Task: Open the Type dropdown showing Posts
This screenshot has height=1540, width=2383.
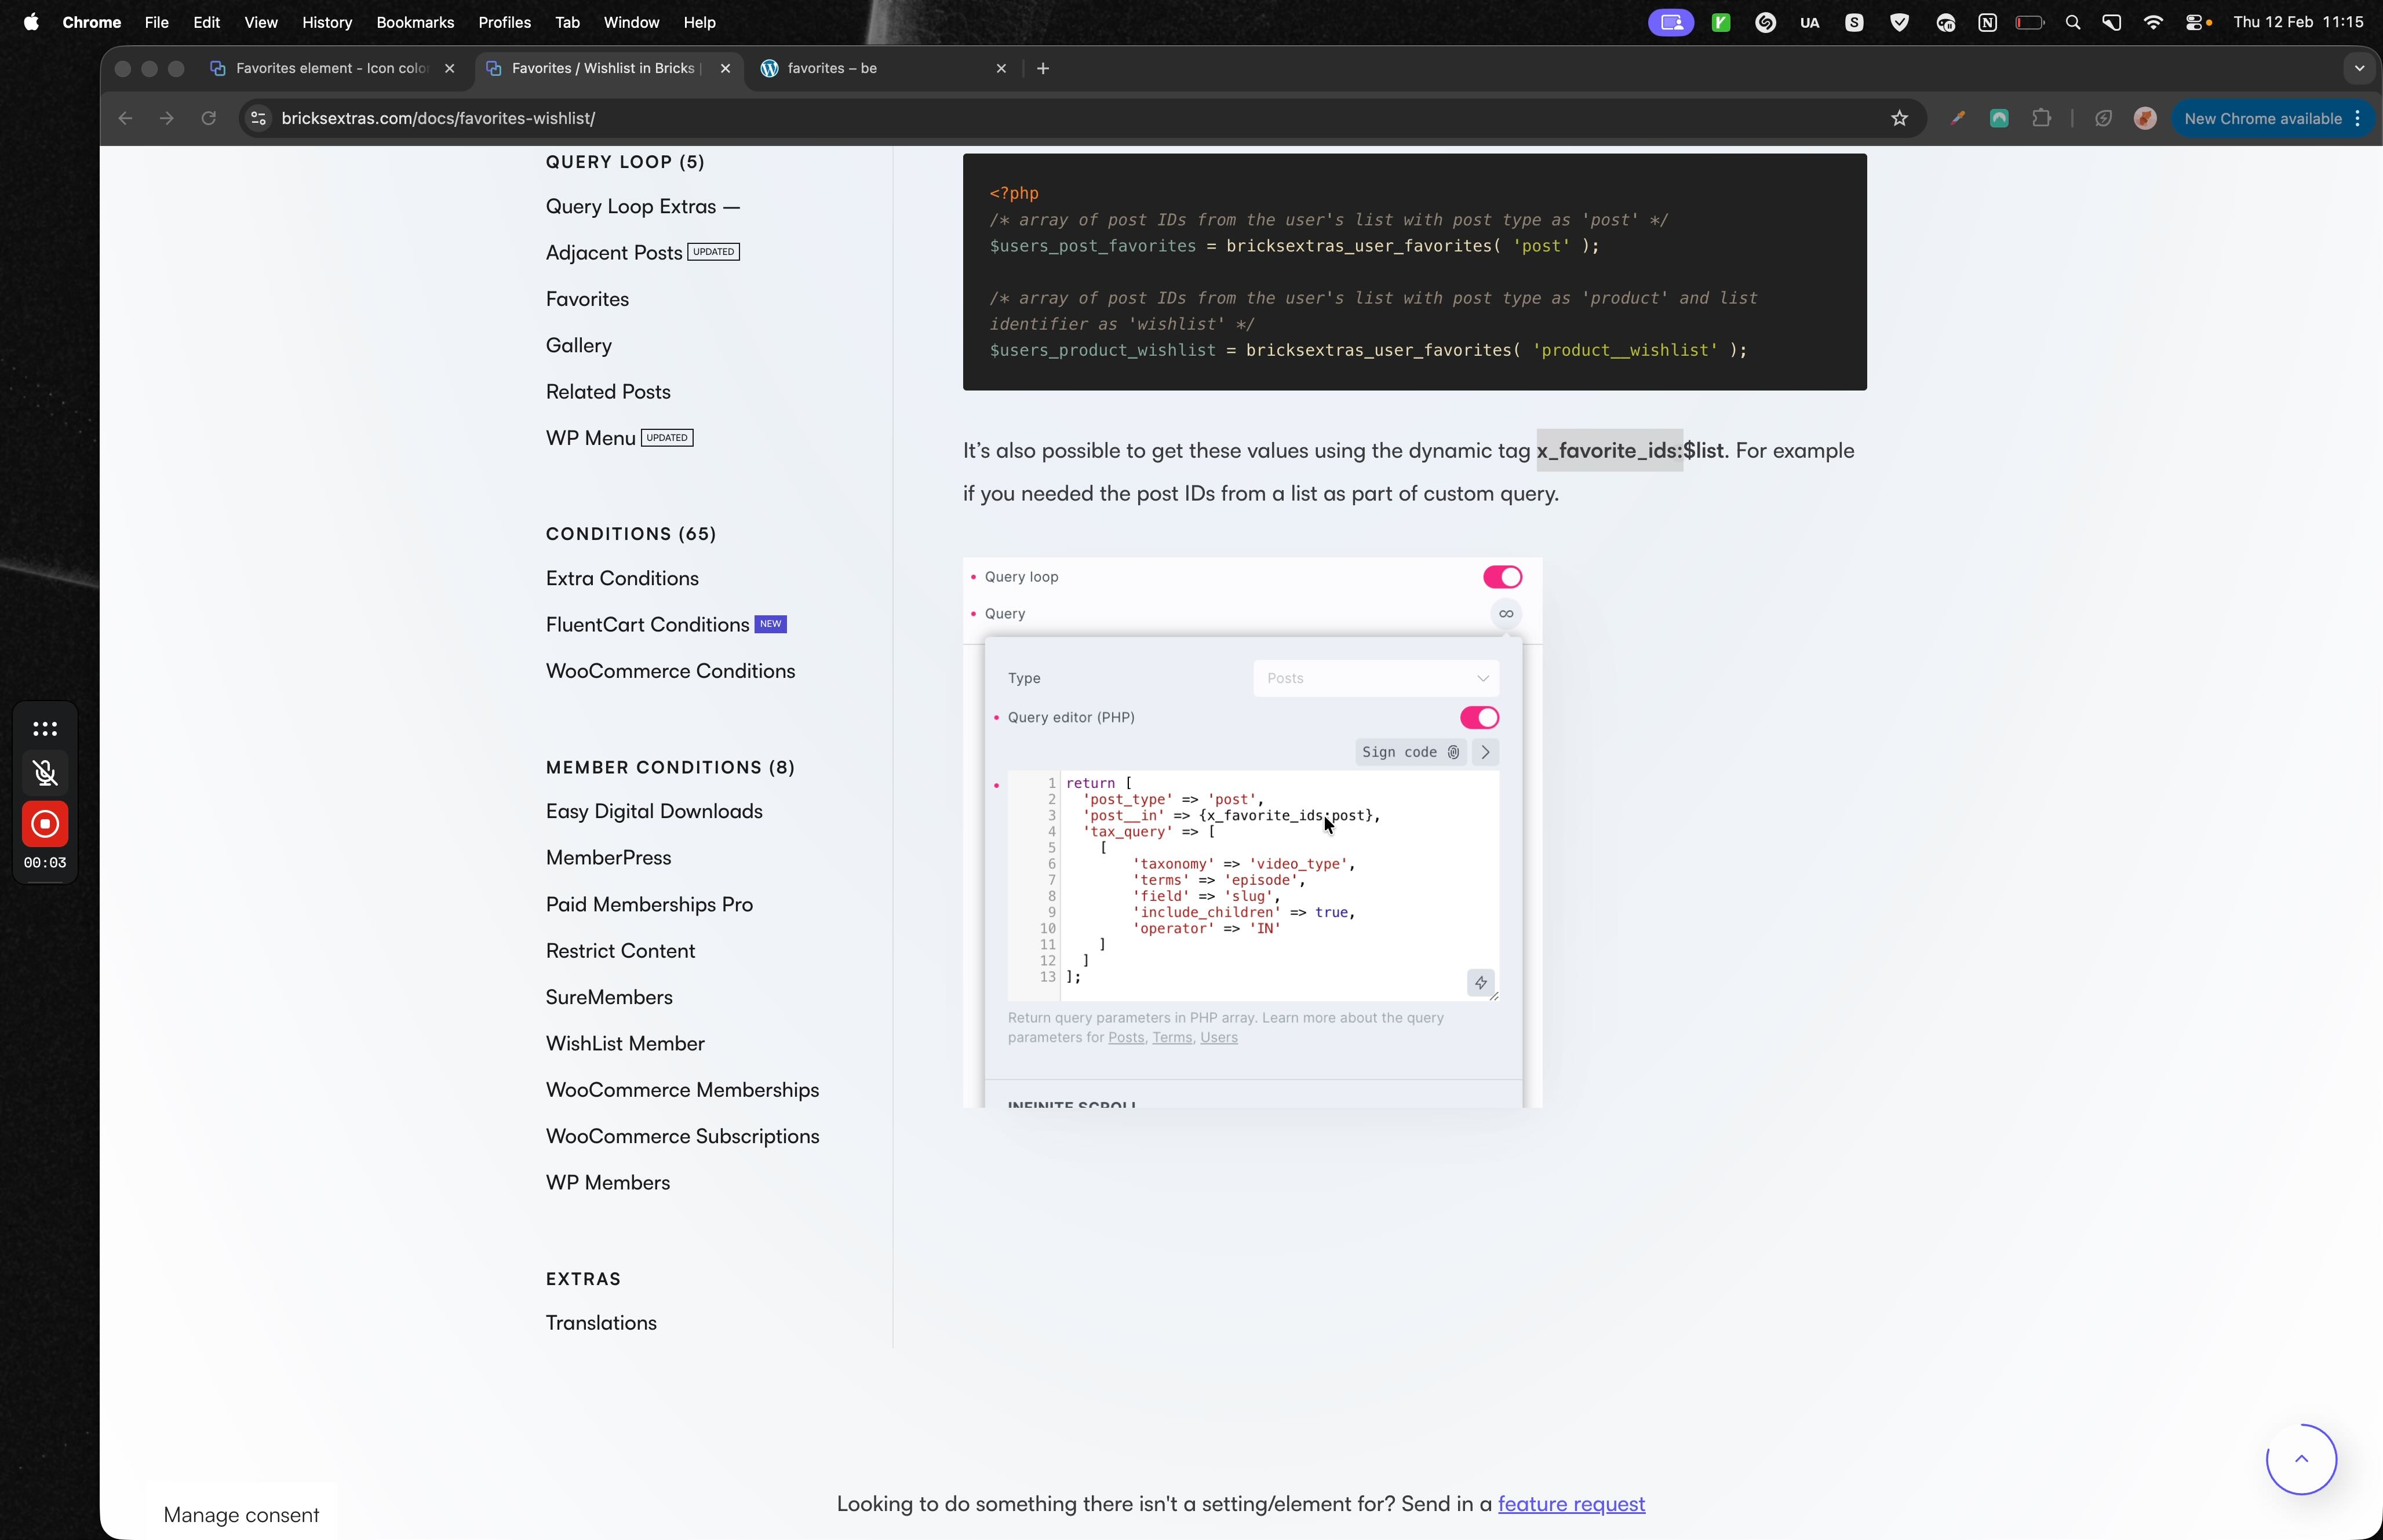Action: point(1376,678)
